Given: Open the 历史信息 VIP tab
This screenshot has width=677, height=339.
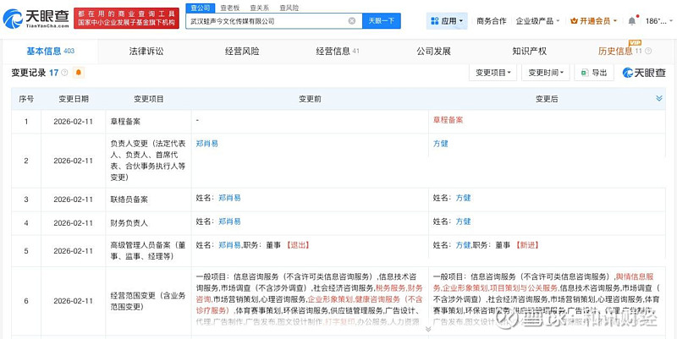Looking at the screenshot, I should [619, 52].
